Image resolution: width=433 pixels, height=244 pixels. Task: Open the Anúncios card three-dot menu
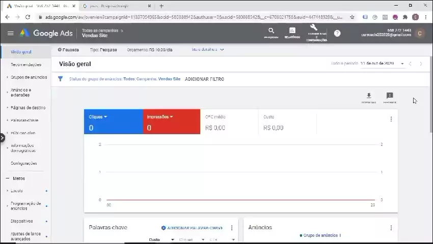[x=391, y=228]
